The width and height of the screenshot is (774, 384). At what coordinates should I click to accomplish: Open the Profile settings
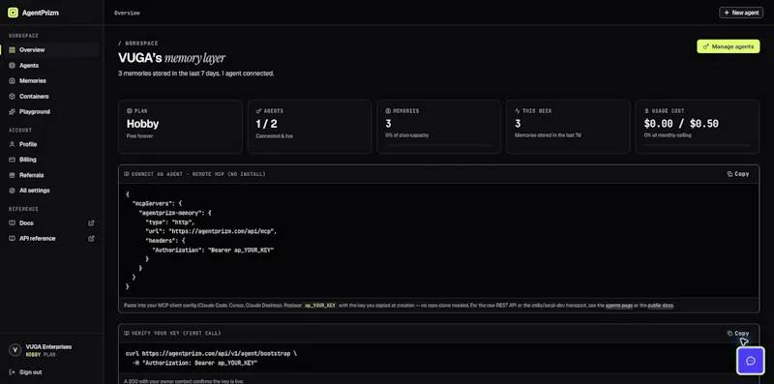point(50,144)
